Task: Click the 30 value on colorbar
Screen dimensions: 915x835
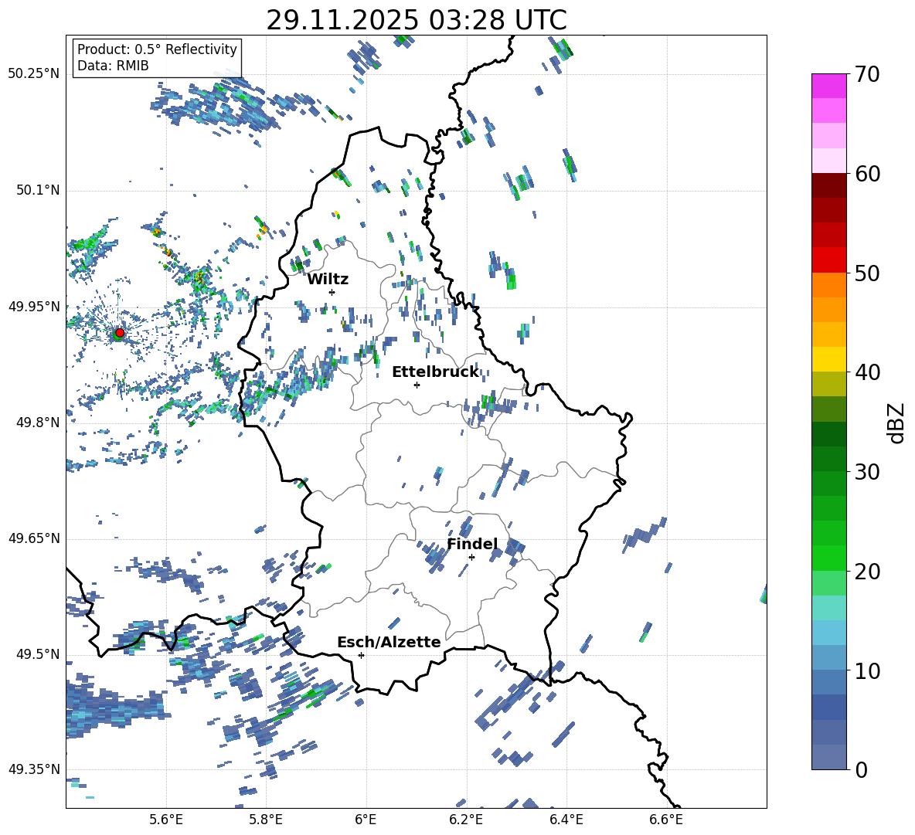Action: (x=867, y=472)
